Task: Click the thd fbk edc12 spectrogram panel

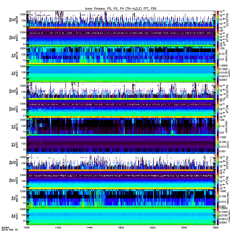Action: tap(121, 127)
